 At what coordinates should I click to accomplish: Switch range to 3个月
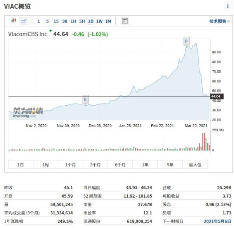click(x=95, y=165)
